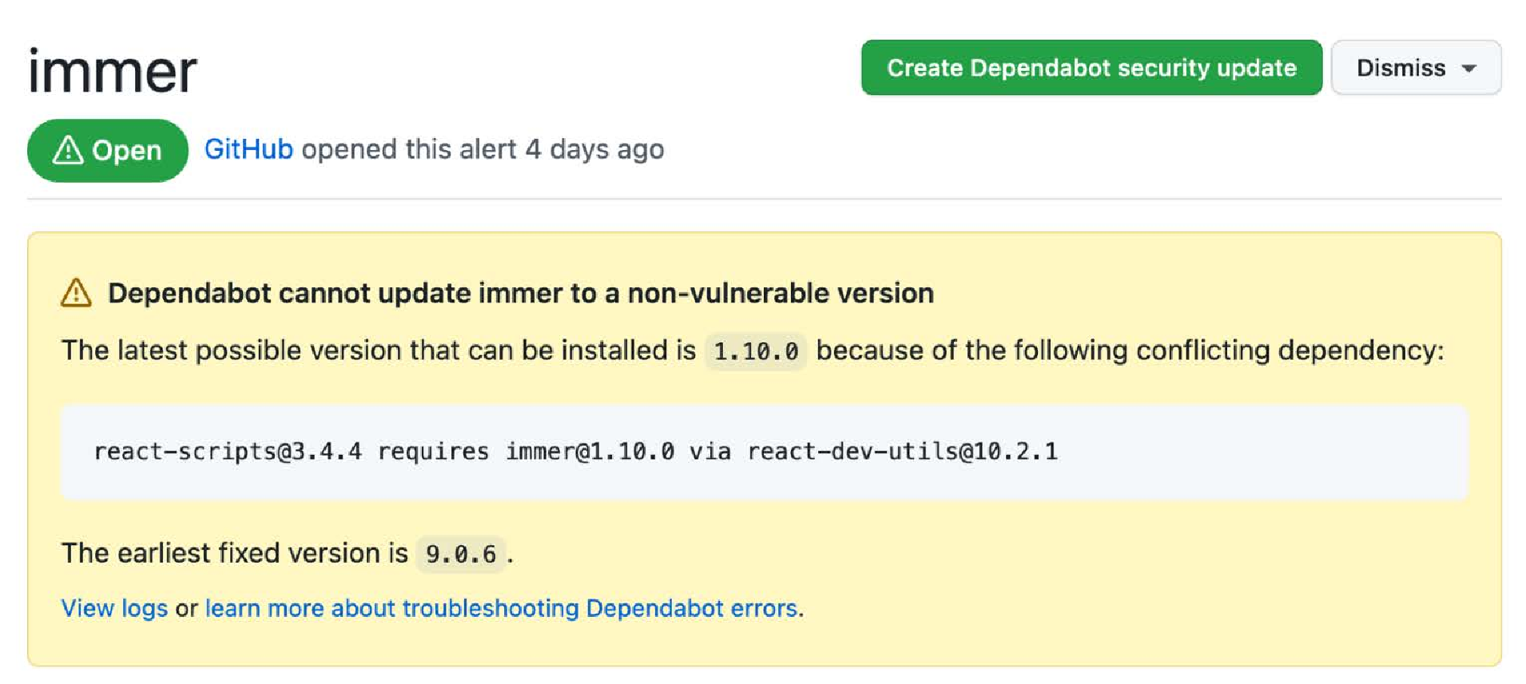Screen dimensions: 1526x684
Task: Click the 1.10.0 version code chip
Action: (x=756, y=351)
